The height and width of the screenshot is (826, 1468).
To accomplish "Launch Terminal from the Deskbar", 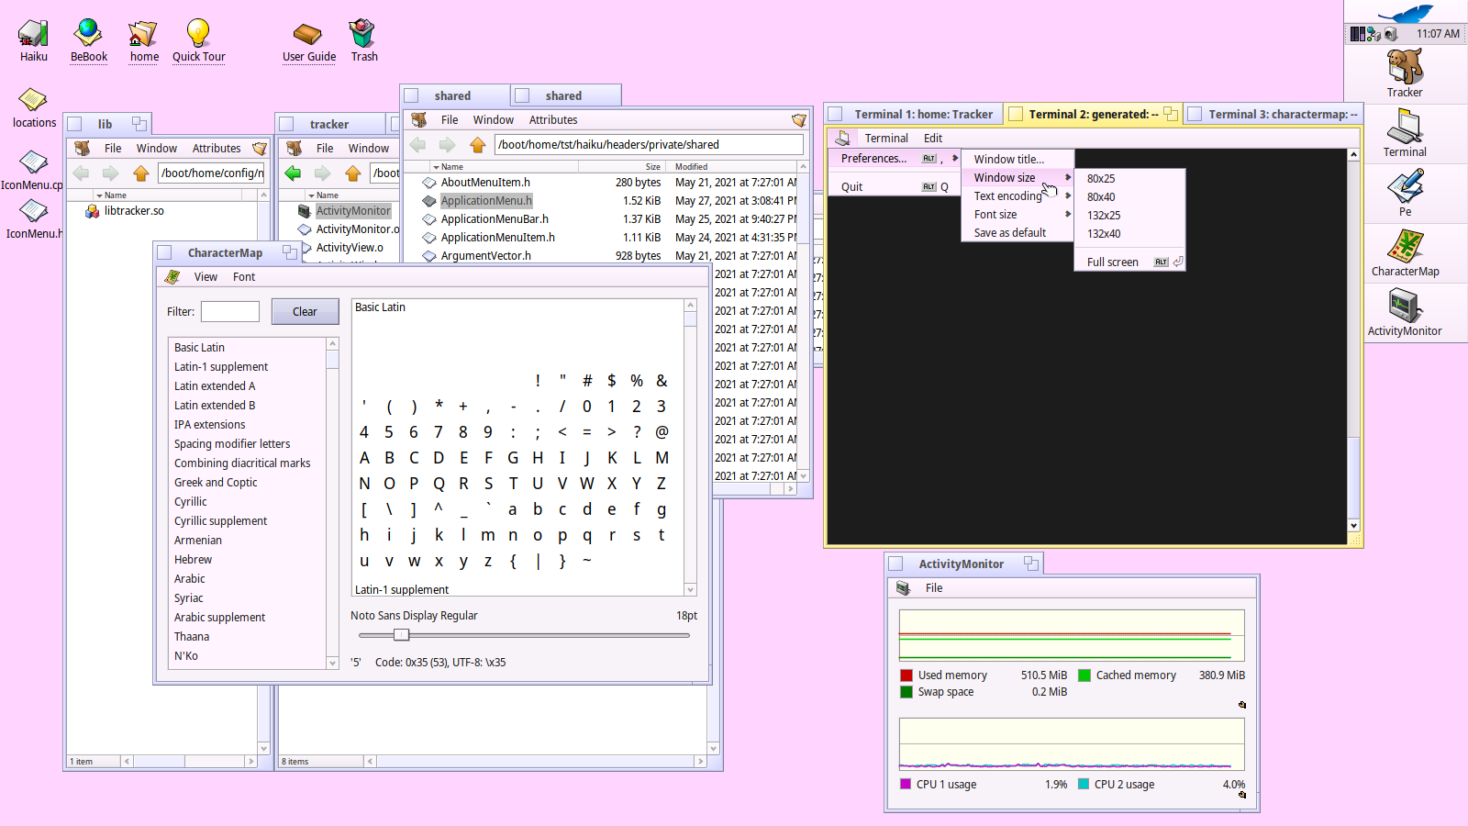I will click(1404, 128).
